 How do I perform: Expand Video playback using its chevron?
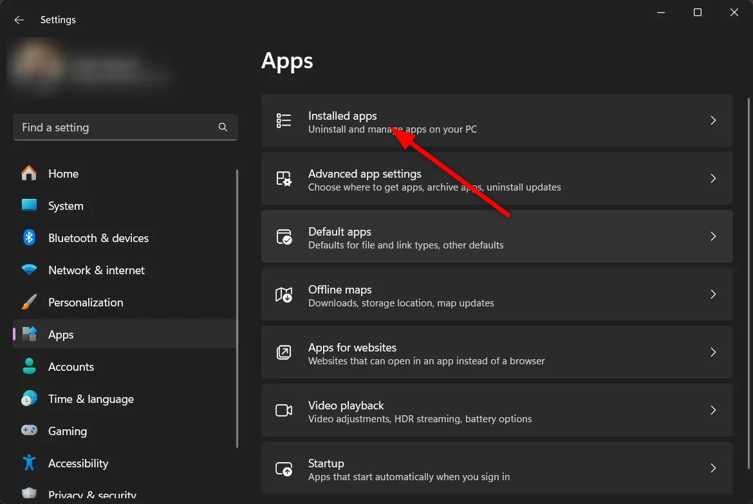[712, 411]
